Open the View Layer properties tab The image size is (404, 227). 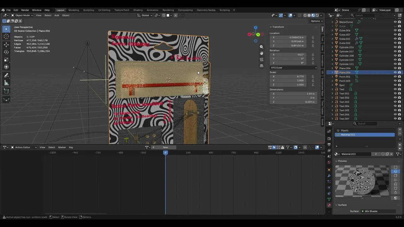pyautogui.click(x=329, y=150)
